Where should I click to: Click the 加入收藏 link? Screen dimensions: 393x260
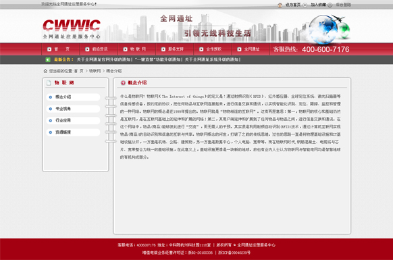point(318,5)
